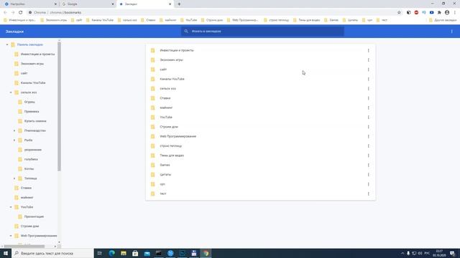Open Chrome's main three-dot menu
This screenshot has width=460, height=258.
click(x=455, y=13)
